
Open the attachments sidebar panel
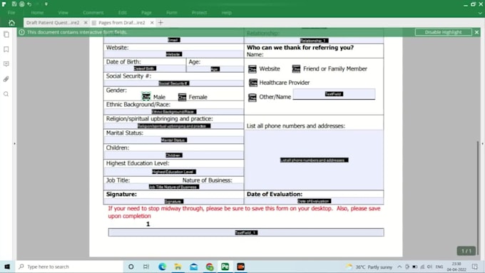coord(6,79)
